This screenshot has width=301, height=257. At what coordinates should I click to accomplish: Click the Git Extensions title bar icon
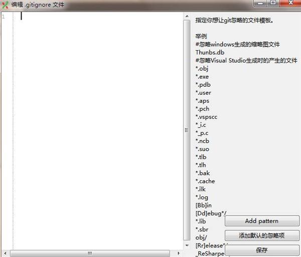[x=5, y=5]
